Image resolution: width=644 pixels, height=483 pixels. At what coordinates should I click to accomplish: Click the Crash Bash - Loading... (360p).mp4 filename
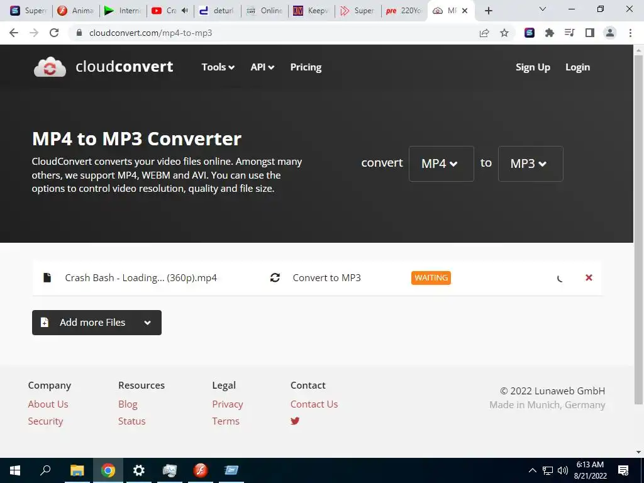click(141, 277)
